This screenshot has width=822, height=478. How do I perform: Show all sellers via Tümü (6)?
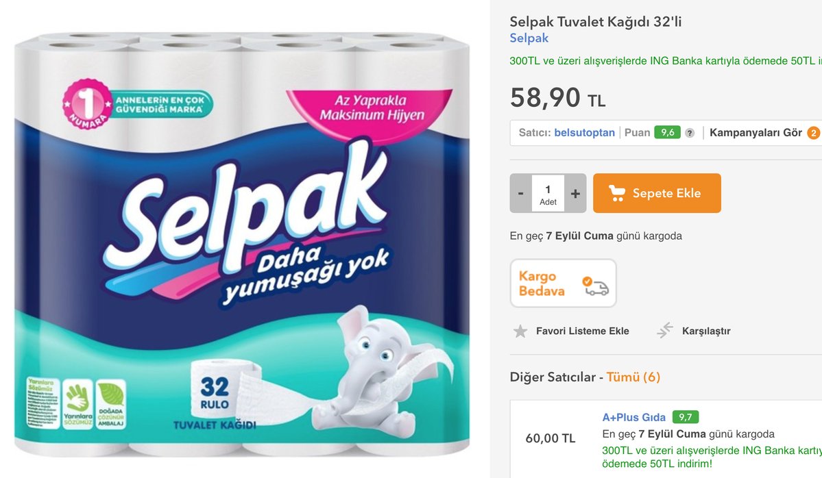click(x=633, y=377)
